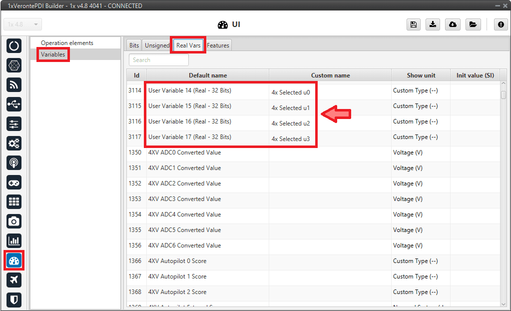Expand the 1x 4.8 version dropdown

23,24
